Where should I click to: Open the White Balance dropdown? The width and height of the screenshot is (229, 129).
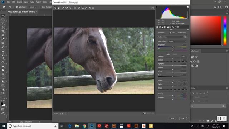[x=177, y=42]
